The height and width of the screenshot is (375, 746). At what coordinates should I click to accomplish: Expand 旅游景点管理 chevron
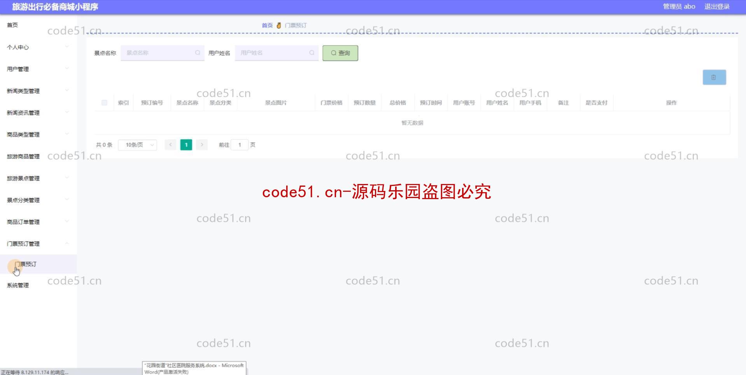tap(67, 178)
